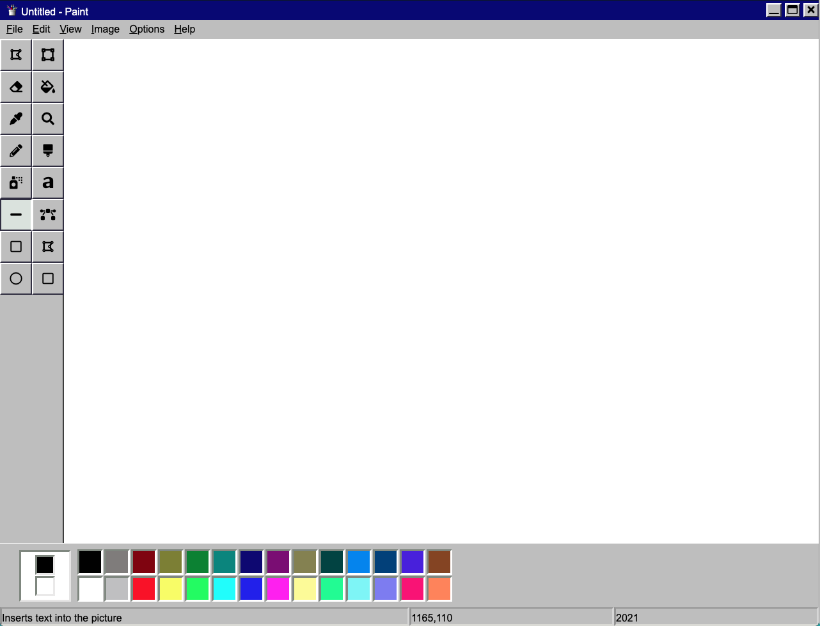This screenshot has width=820, height=626.
Task: Open the Image menu
Action: tap(106, 29)
